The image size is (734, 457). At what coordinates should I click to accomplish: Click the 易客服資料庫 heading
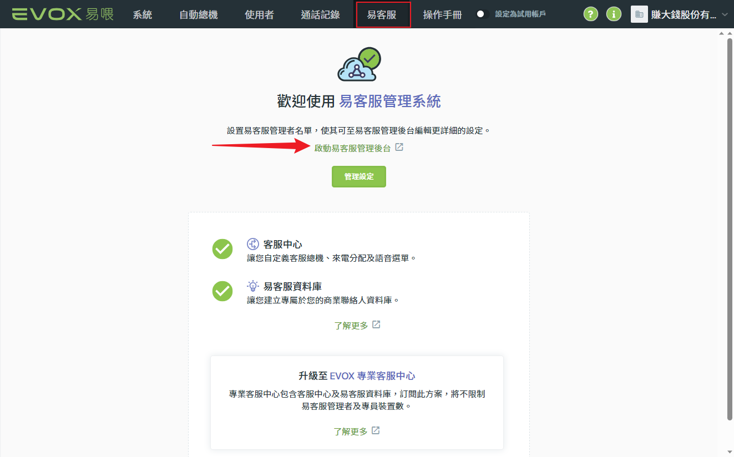pos(292,287)
